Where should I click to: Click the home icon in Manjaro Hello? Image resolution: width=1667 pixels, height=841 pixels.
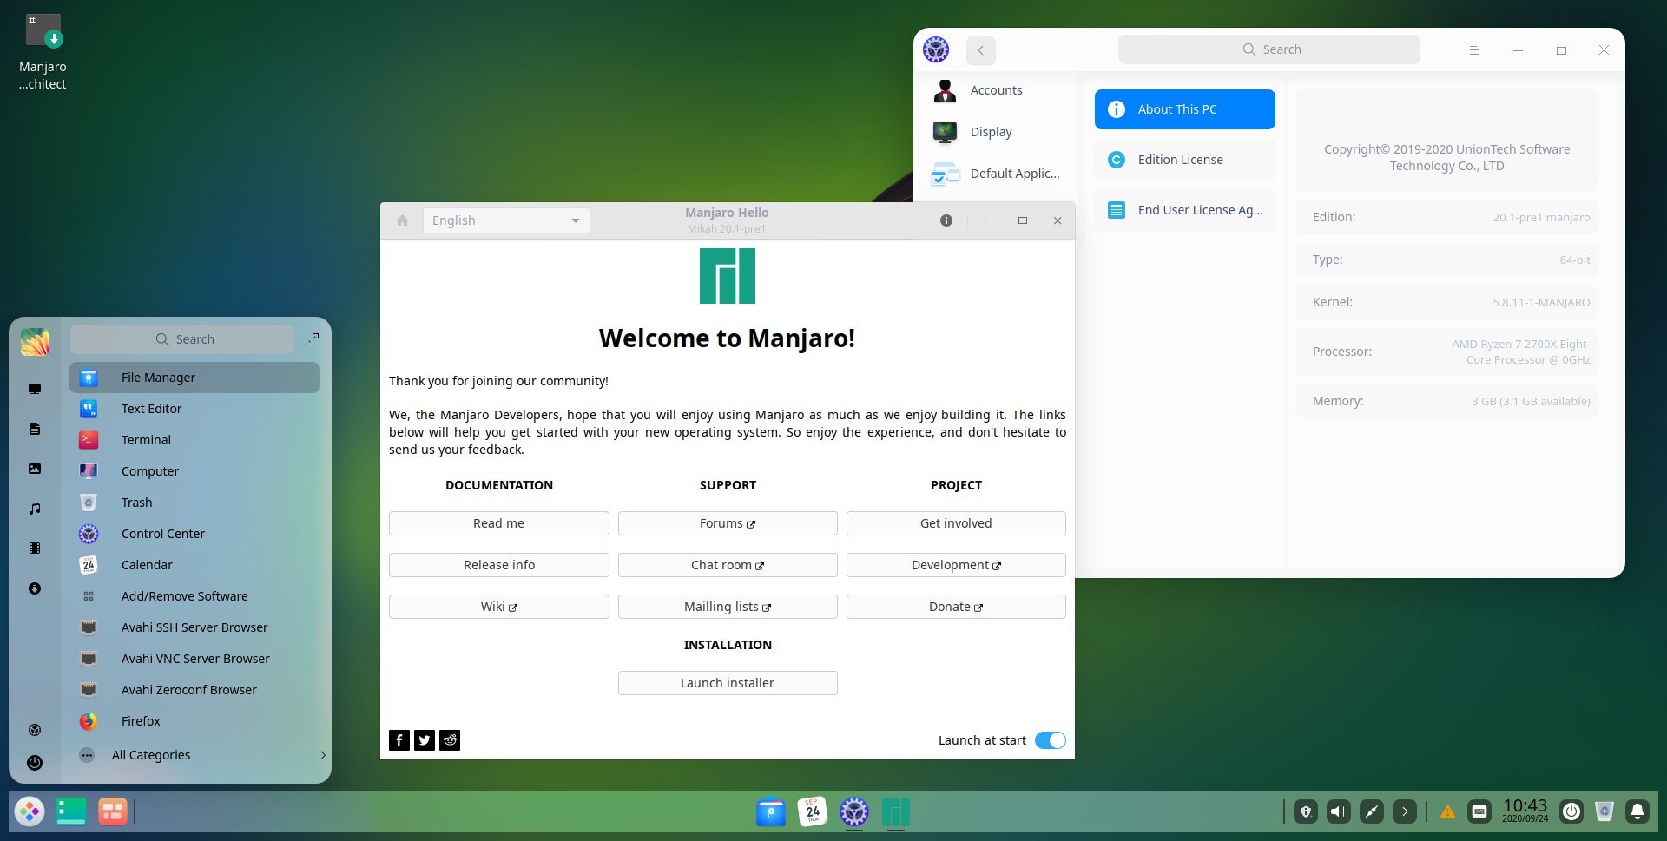pos(402,220)
